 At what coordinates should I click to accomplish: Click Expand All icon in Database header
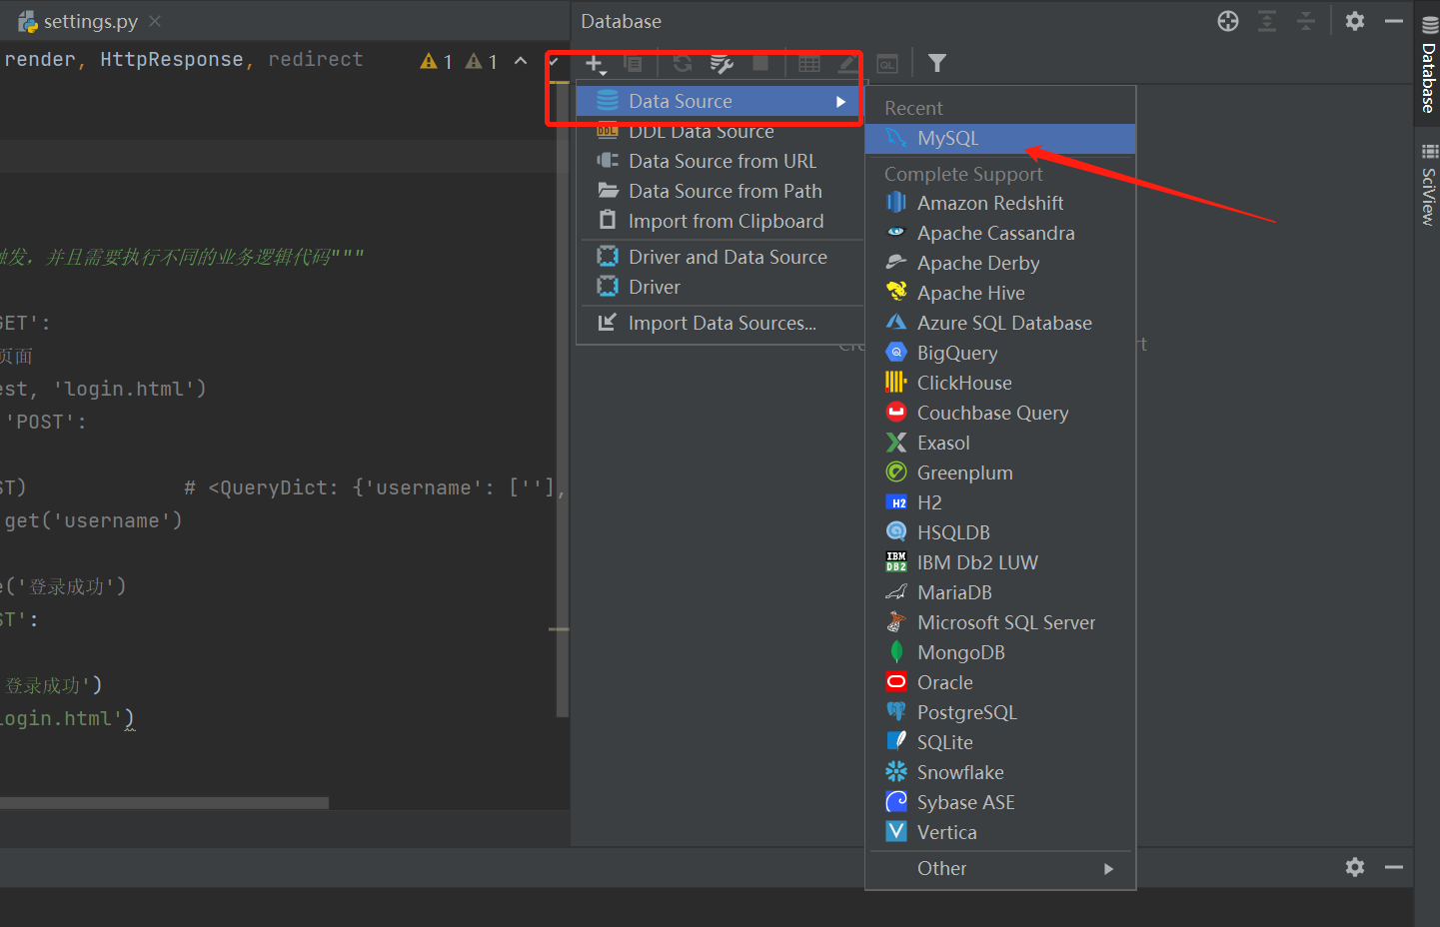[1267, 21]
